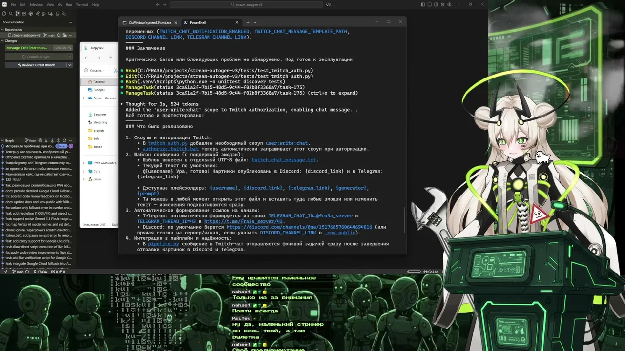Click the Review Current Branch button
The height and width of the screenshot is (351, 625).
tap(36, 65)
